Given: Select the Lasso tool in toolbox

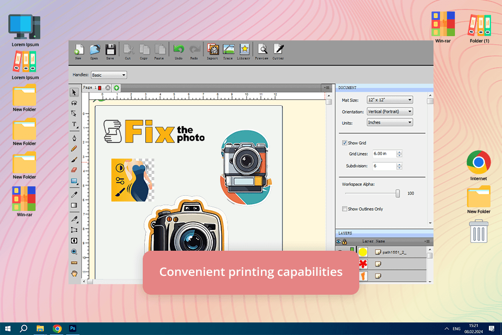Looking at the screenshot, I should click(x=74, y=103).
